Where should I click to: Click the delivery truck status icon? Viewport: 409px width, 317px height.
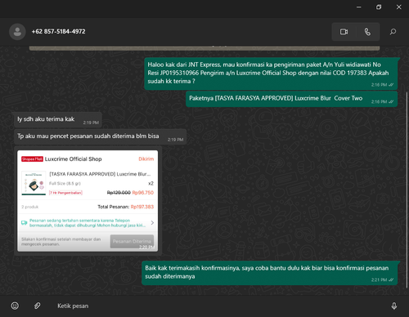(25, 223)
